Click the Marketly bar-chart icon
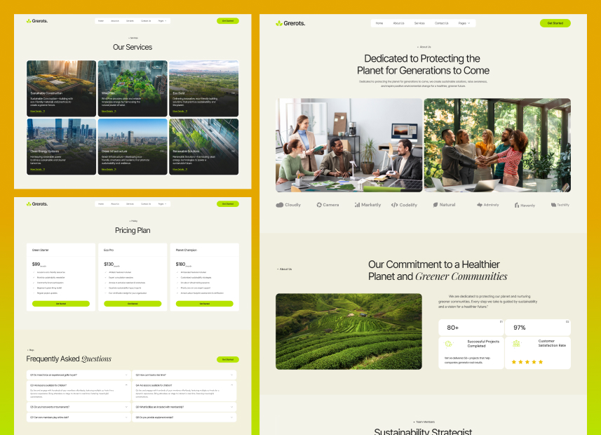This screenshot has width=601, height=435. [x=356, y=204]
